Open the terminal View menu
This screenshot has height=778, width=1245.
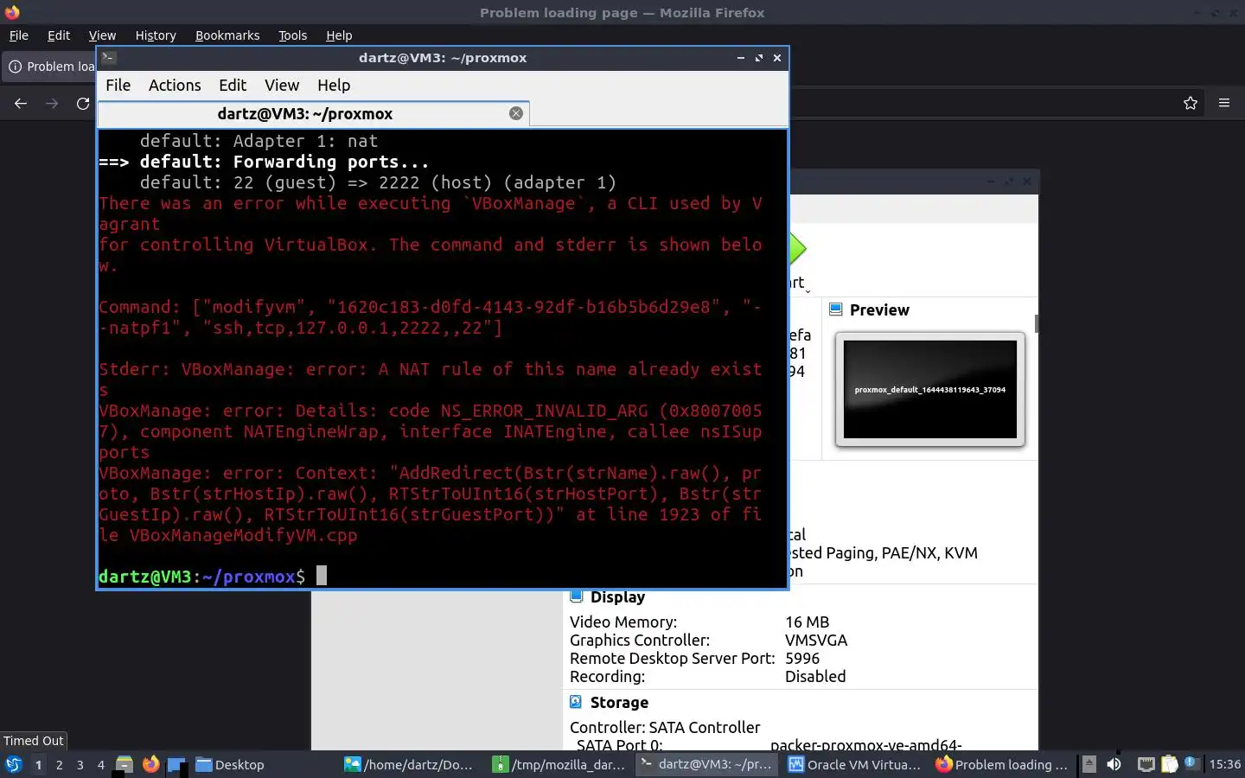pos(282,85)
